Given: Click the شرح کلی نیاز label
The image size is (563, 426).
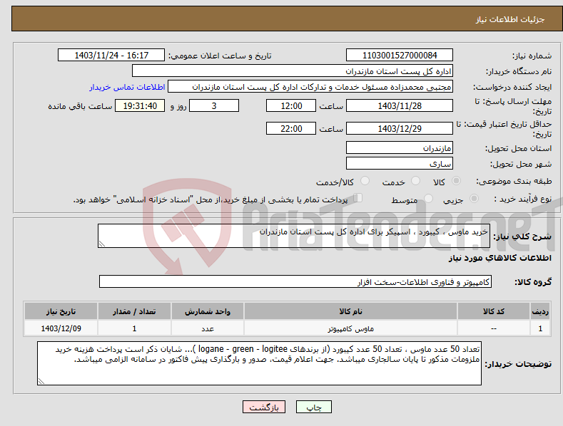Looking at the screenshot, I should pyautogui.click(x=522, y=237).
